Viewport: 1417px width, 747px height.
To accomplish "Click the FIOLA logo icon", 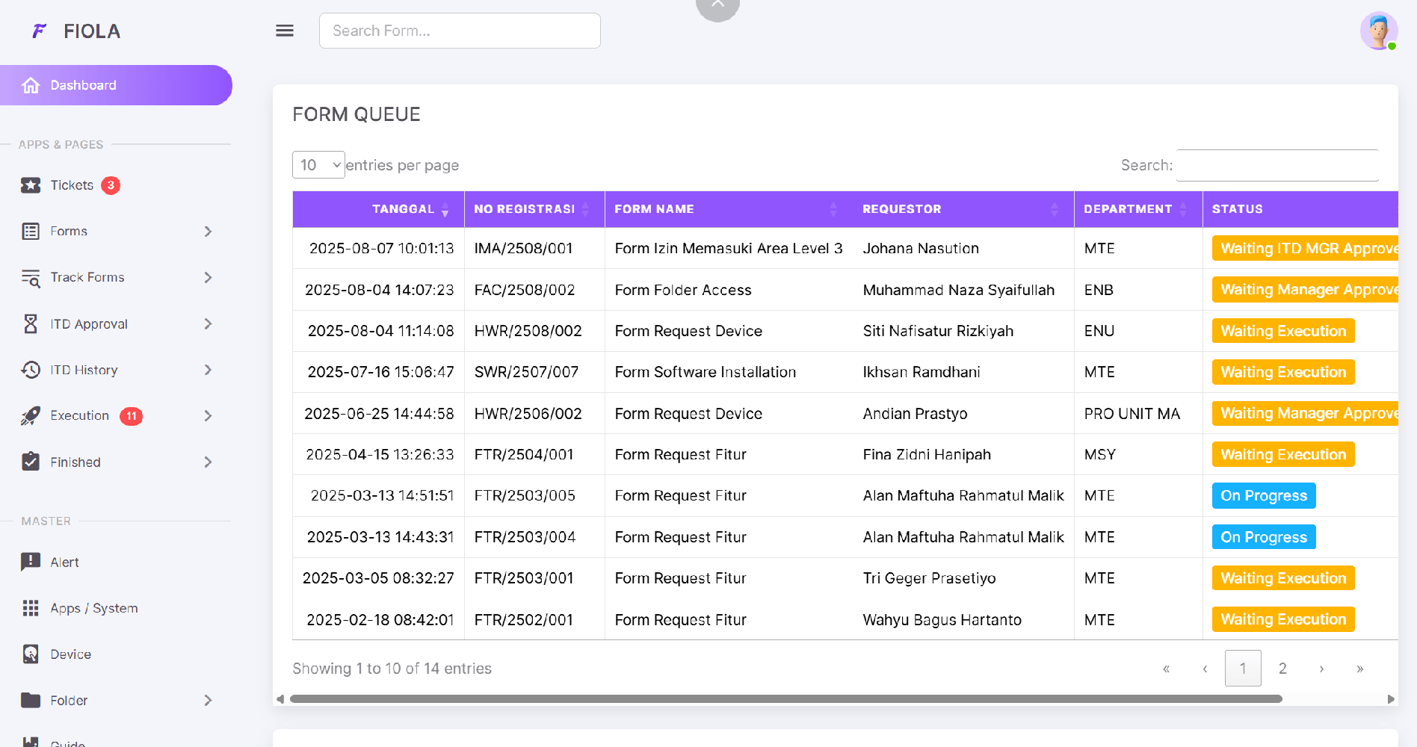I will click(x=39, y=31).
